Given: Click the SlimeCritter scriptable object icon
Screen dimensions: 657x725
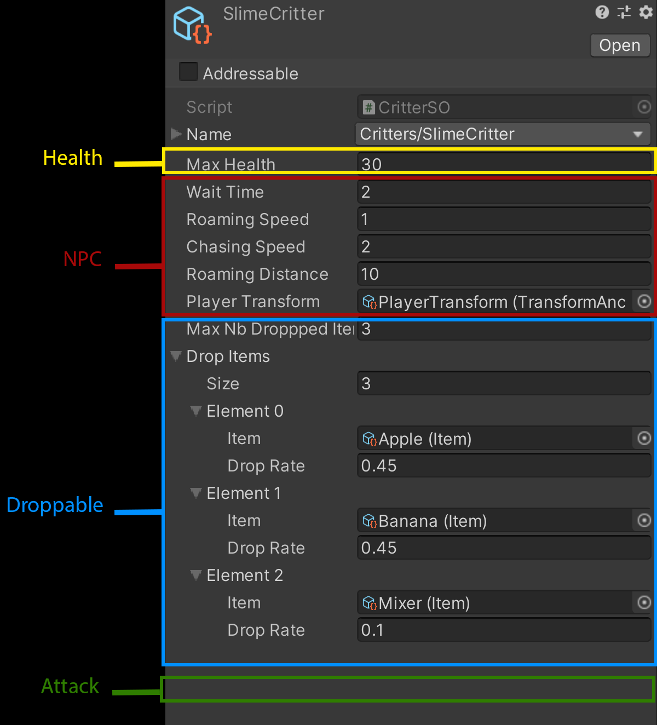Looking at the screenshot, I should [192, 25].
